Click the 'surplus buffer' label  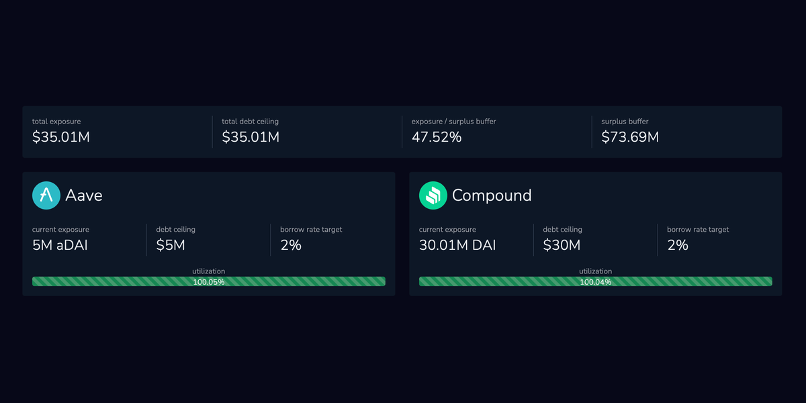(625, 122)
